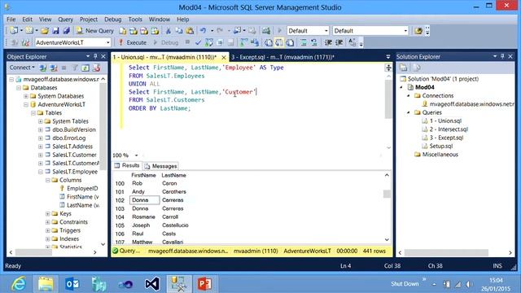Click the Increase Indent icon
Image resolution: width=521 pixels, height=293 pixels.
point(339,42)
